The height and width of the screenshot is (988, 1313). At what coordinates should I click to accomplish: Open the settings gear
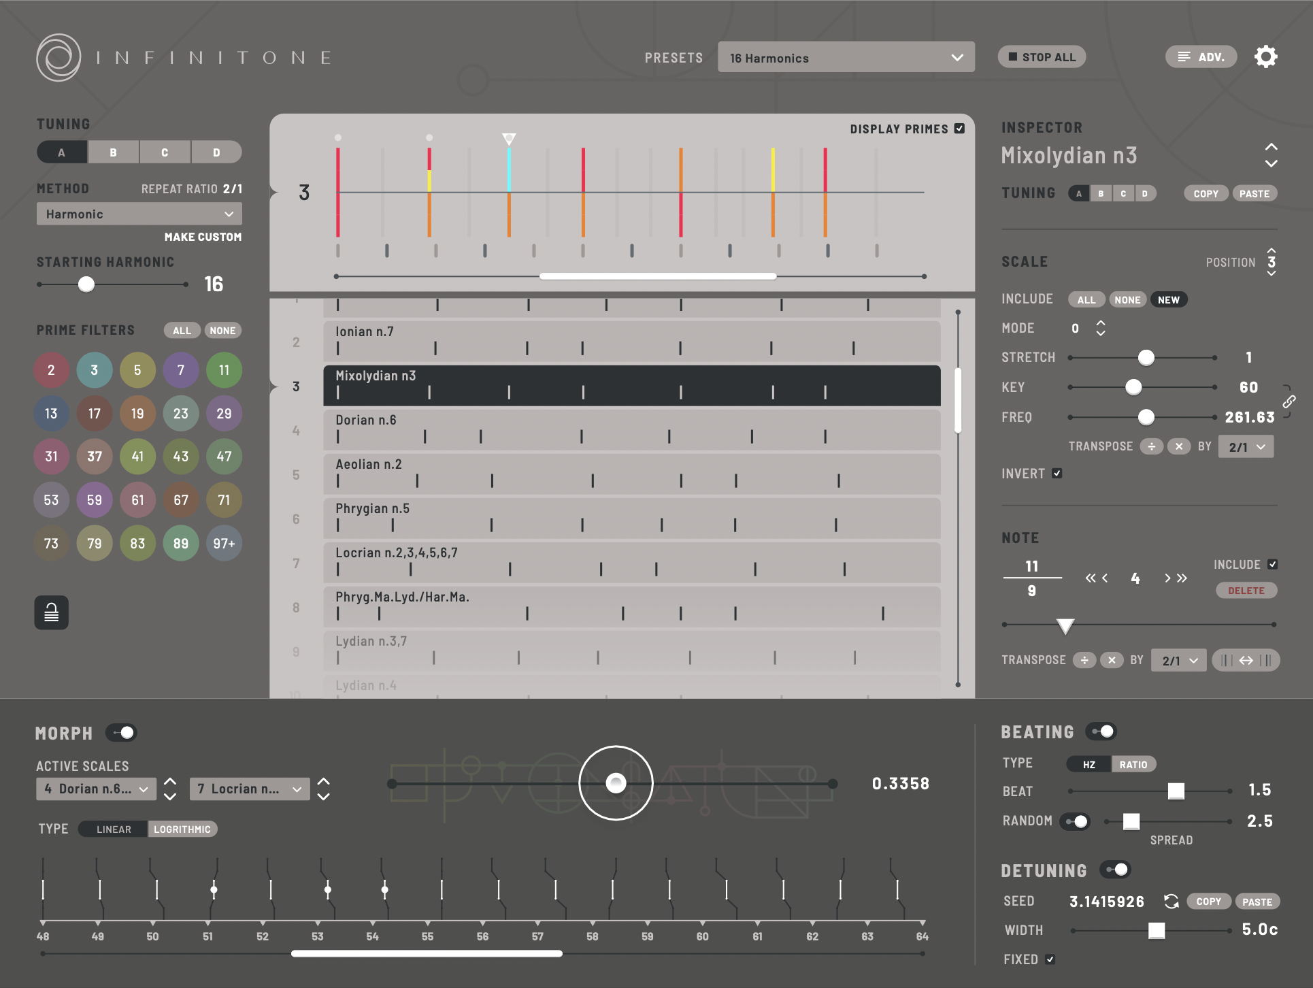coord(1266,56)
